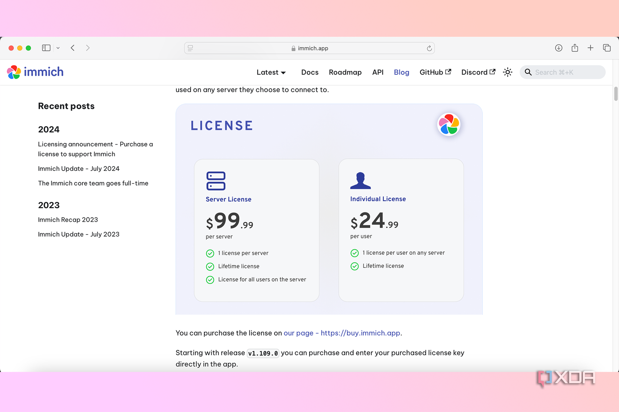Viewport: 619px width, 412px height.
Task: Open the Docs navigation item
Action: (x=310, y=72)
